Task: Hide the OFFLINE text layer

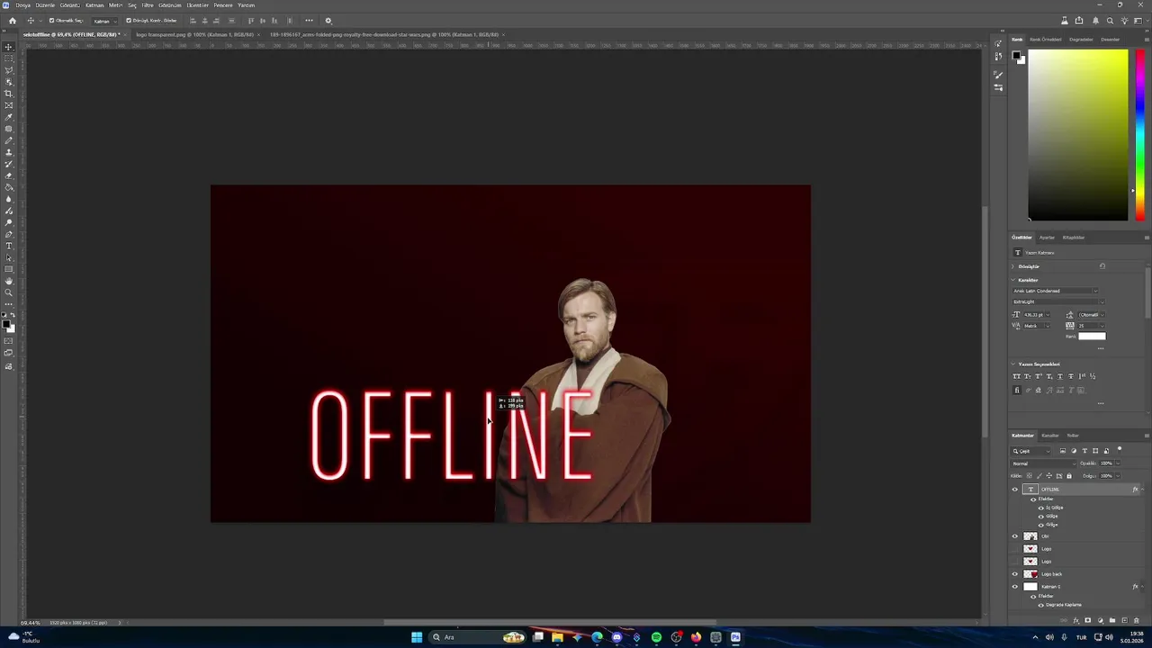Action: click(x=1015, y=490)
